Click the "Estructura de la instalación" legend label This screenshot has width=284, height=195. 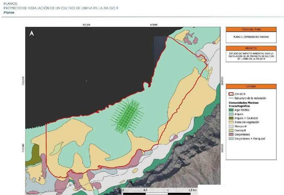click(250, 98)
